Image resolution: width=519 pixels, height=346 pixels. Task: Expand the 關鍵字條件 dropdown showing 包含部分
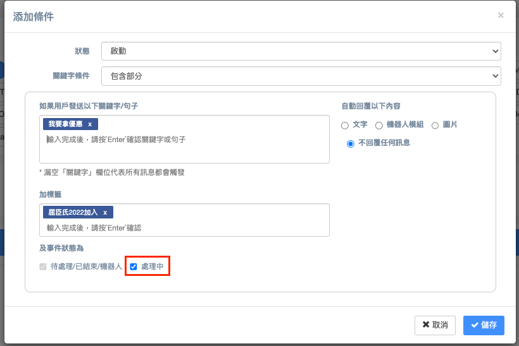click(x=301, y=76)
